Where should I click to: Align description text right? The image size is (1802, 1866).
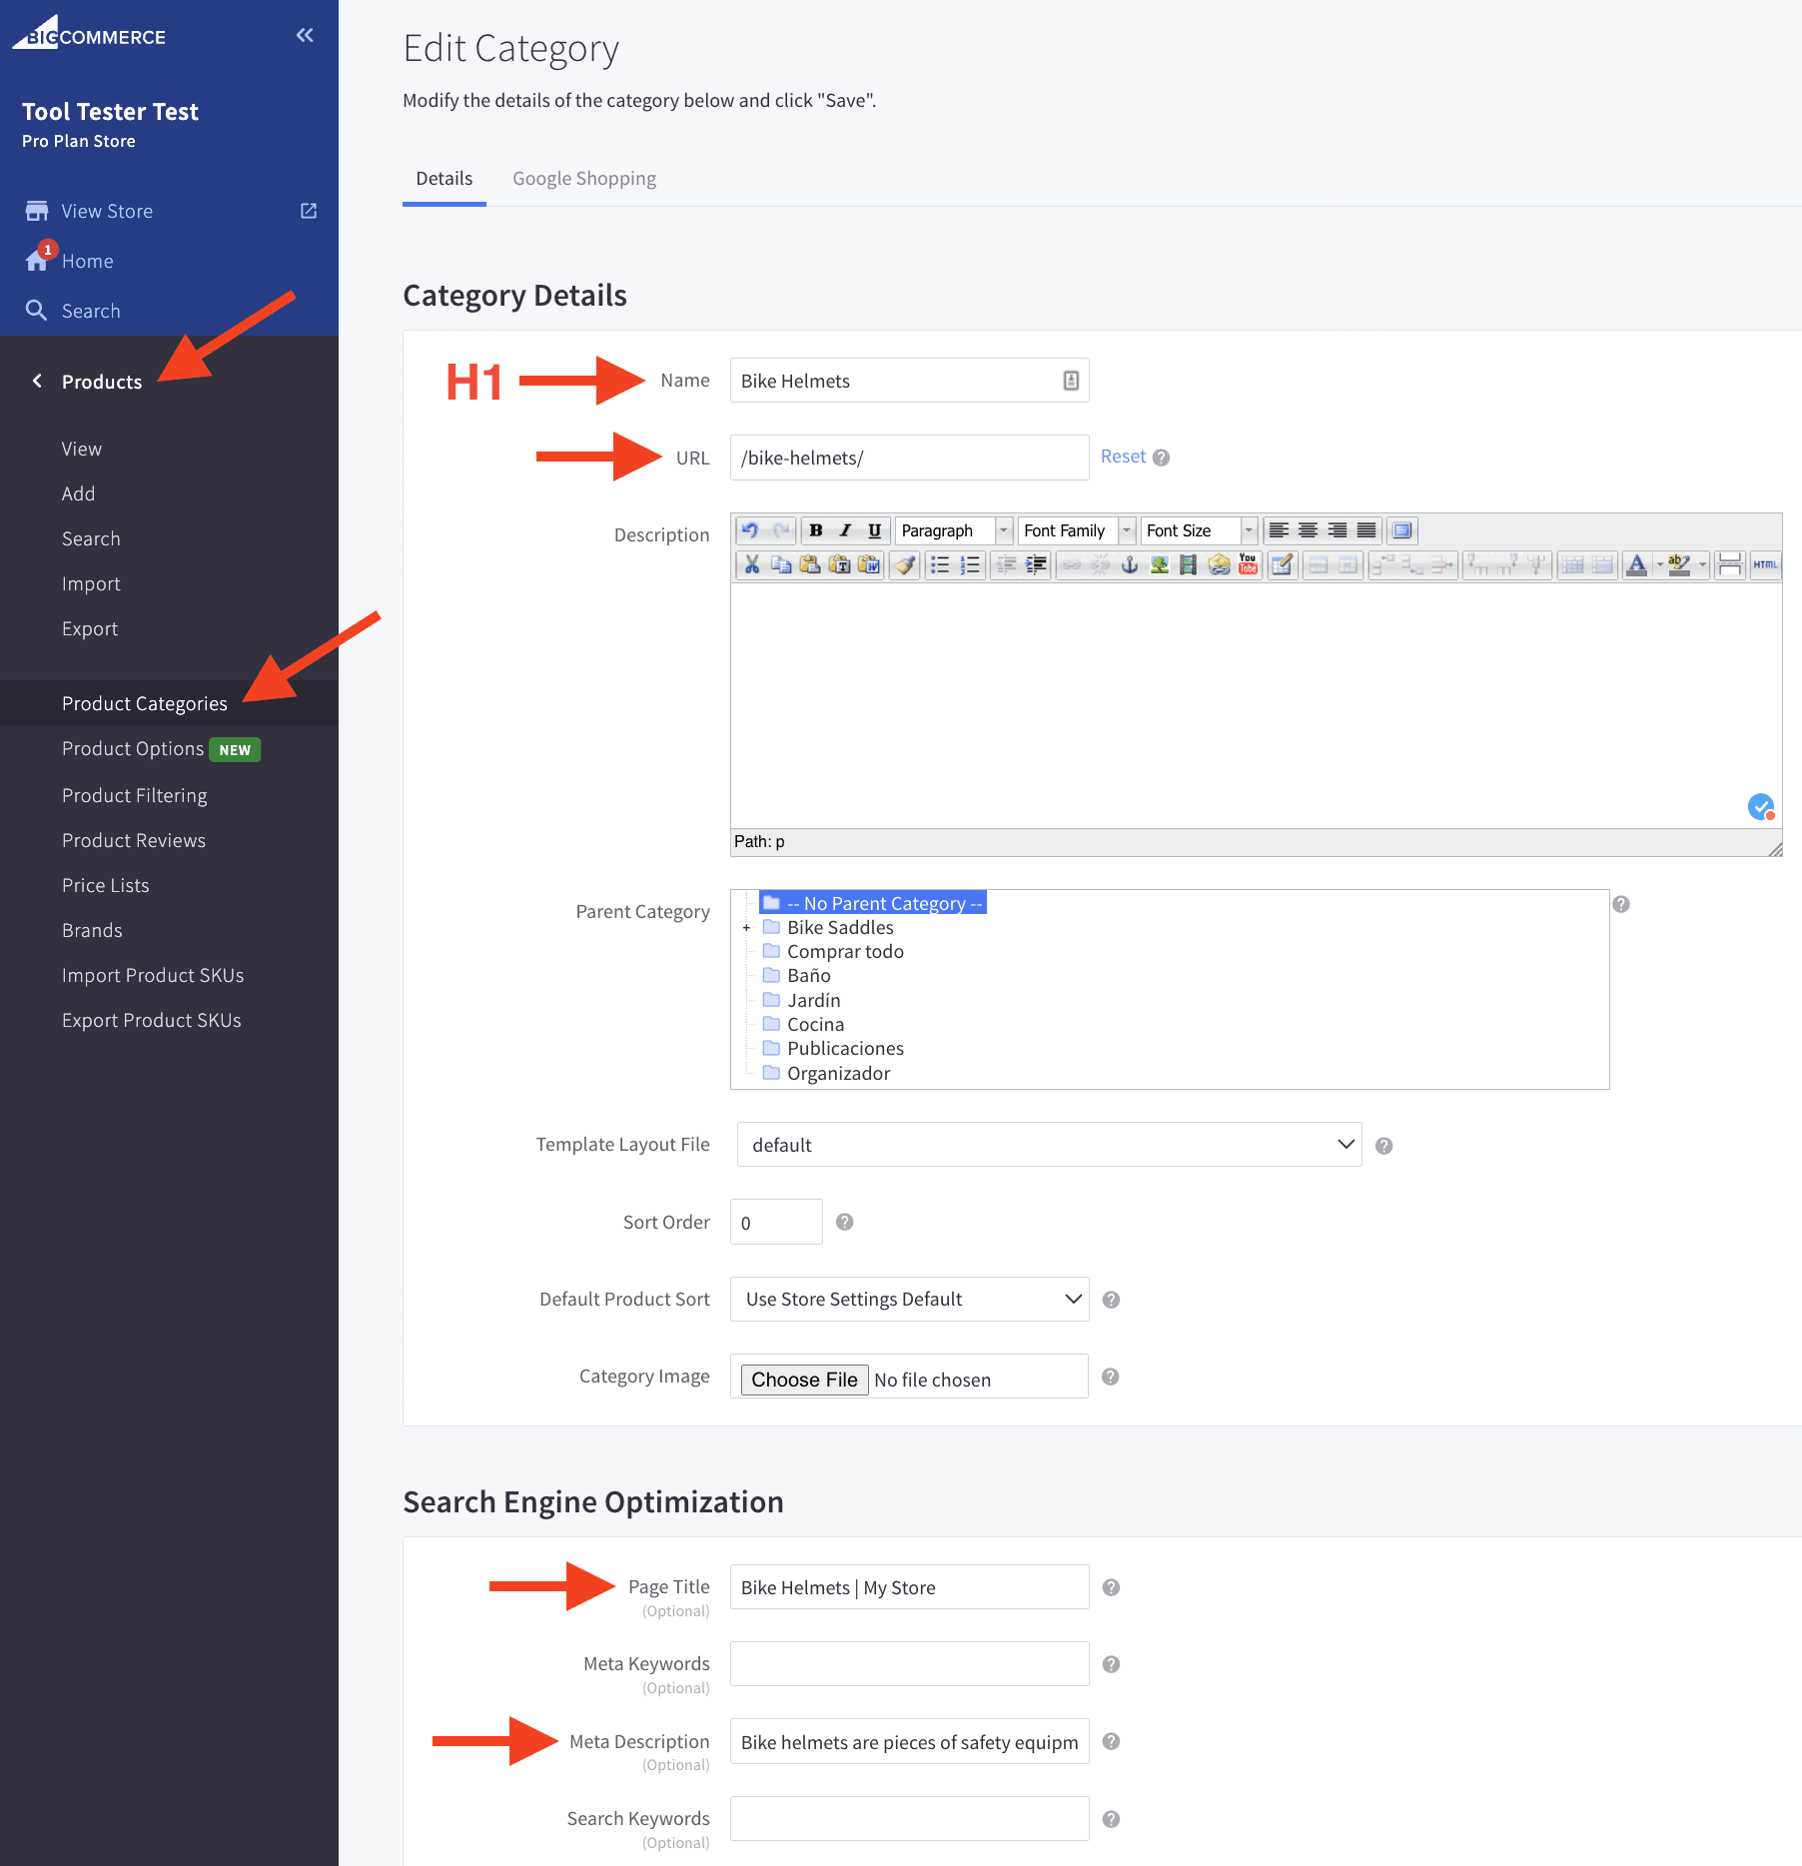tap(1337, 530)
